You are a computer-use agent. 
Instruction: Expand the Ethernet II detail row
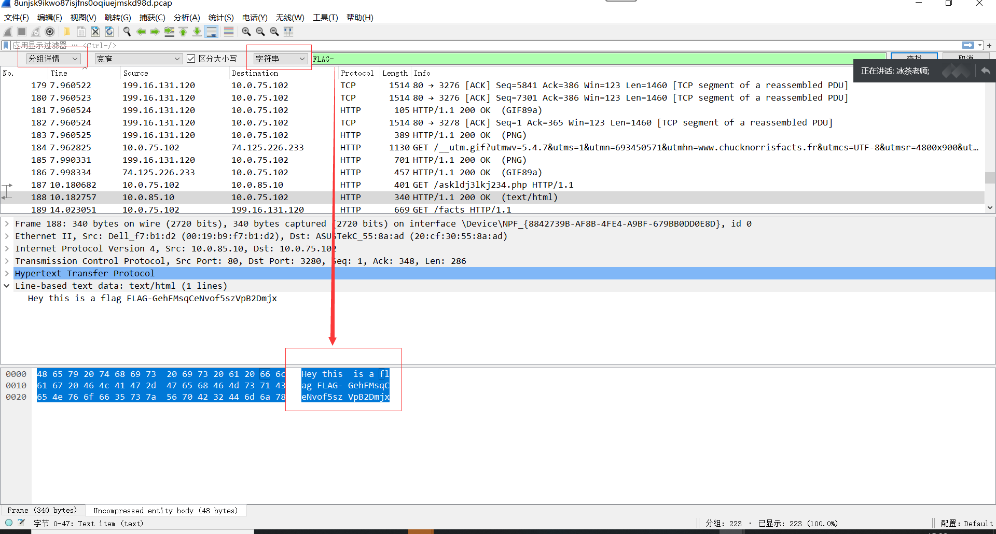click(7, 236)
